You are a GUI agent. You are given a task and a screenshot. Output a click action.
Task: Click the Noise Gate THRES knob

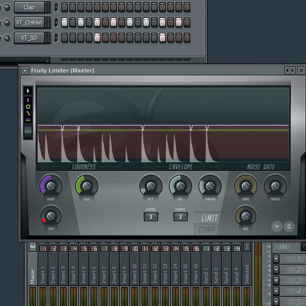pyautogui.click(x=275, y=186)
